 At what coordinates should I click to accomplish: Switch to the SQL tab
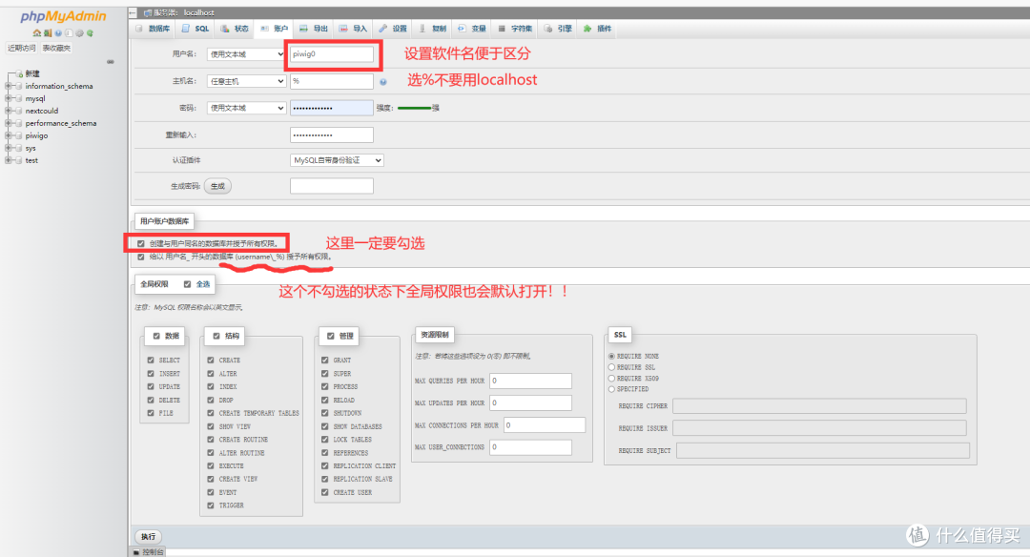coord(196,29)
